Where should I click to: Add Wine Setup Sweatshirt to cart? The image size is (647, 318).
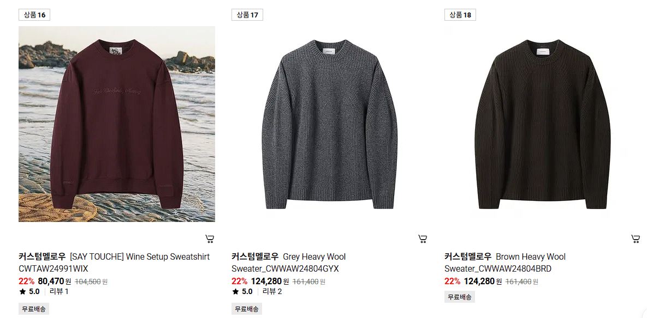210,238
